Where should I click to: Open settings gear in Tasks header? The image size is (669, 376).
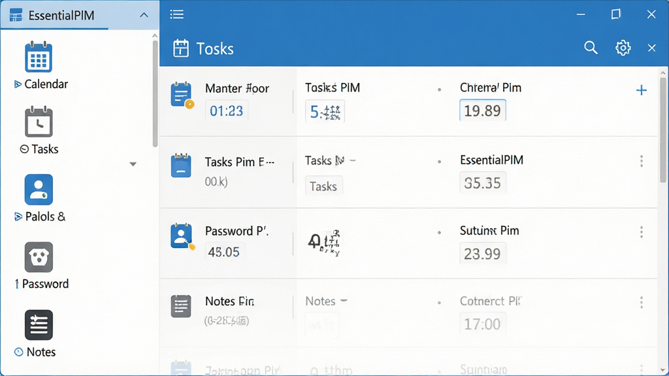click(x=623, y=48)
